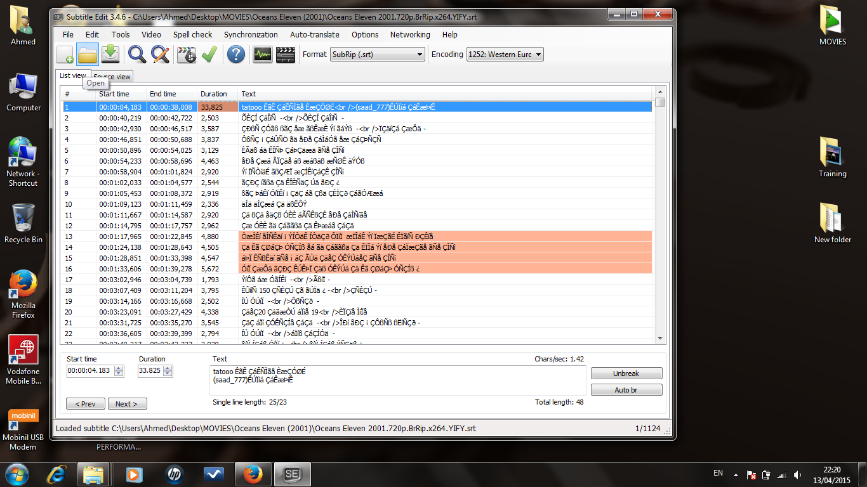This screenshot has height=487, width=867.
Task: Click the Open subtitle folder icon
Action: click(88, 55)
